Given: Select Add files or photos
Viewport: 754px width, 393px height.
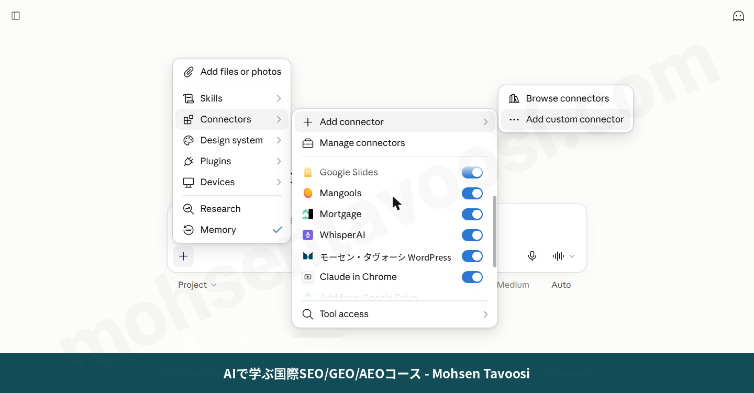Looking at the screenshot, I should click(232, 72).
